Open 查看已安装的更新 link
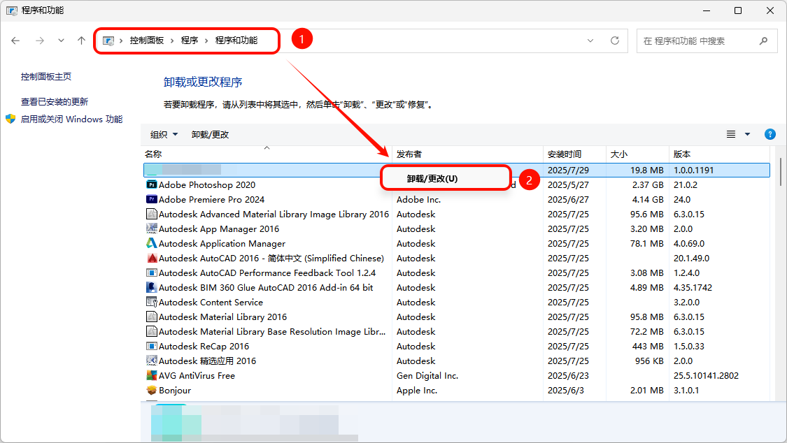Screen dimensions: 787x443 (x=54, y=102)
